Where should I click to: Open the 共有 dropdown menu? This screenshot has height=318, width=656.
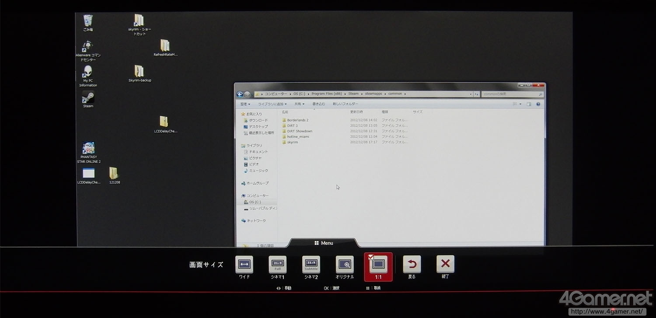click(x=299, y=104)
